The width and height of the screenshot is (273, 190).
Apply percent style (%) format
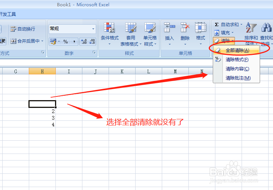tap(65, 42)
